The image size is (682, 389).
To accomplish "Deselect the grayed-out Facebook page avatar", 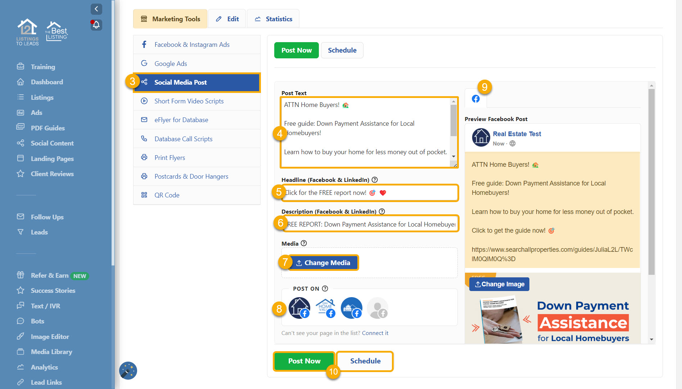I will coord(378,308).
